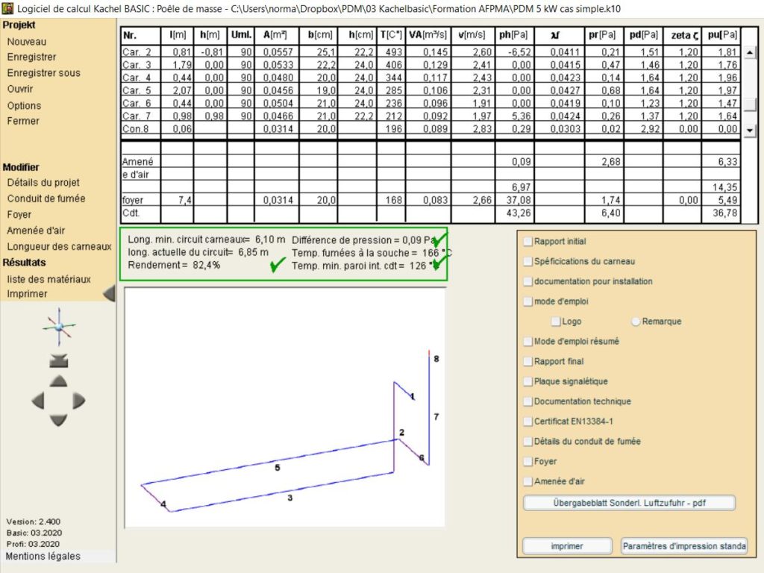Check Détails du conduit de fumée
The width and height of the screenshot is (764, 573).
[x=527, y=442]
